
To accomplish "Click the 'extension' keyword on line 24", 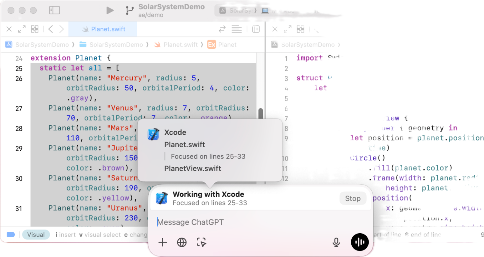I will (x=51, y=58).
